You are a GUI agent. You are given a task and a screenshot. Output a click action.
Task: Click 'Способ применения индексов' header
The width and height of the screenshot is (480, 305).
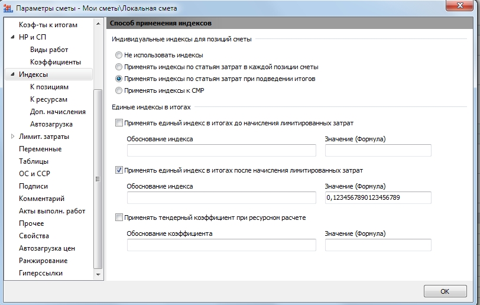pyautogui.click(x=161, y=23)
